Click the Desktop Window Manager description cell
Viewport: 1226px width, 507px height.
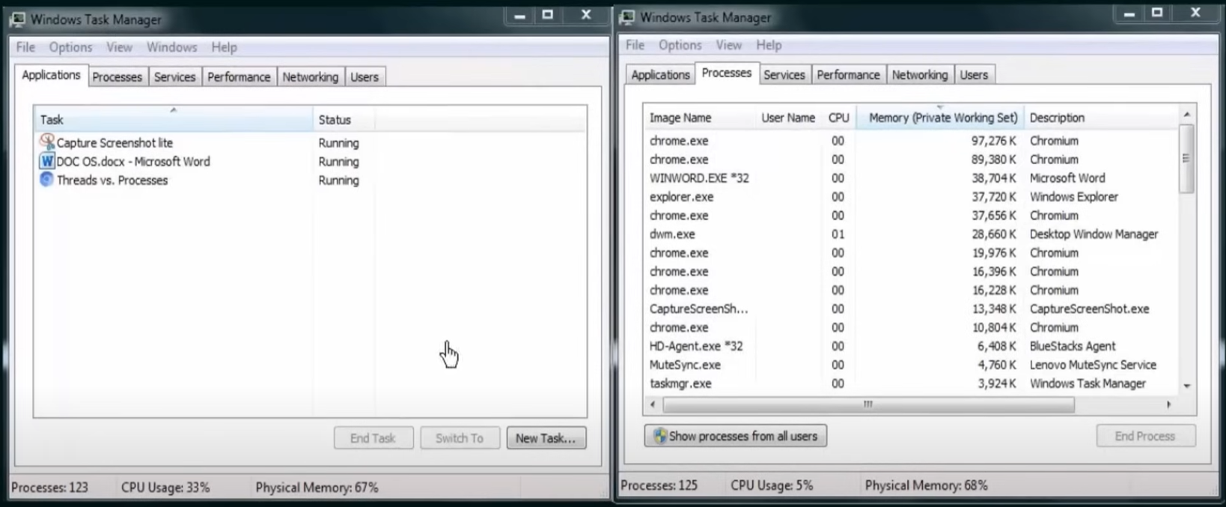pyautogui.click(x=1094, y=234)
